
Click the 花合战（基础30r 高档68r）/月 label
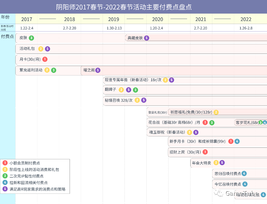174,122
